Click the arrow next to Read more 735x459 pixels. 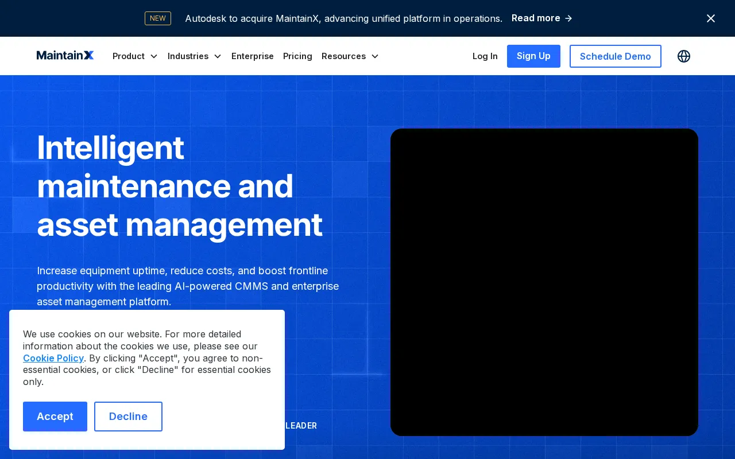pos(568,18)
